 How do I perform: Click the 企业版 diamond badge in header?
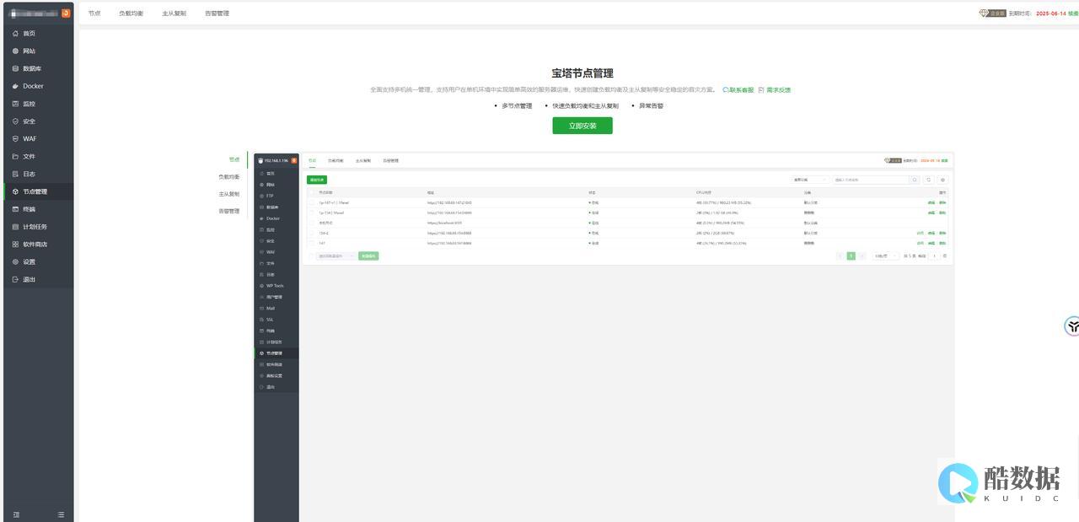click(x=992, y=13)
